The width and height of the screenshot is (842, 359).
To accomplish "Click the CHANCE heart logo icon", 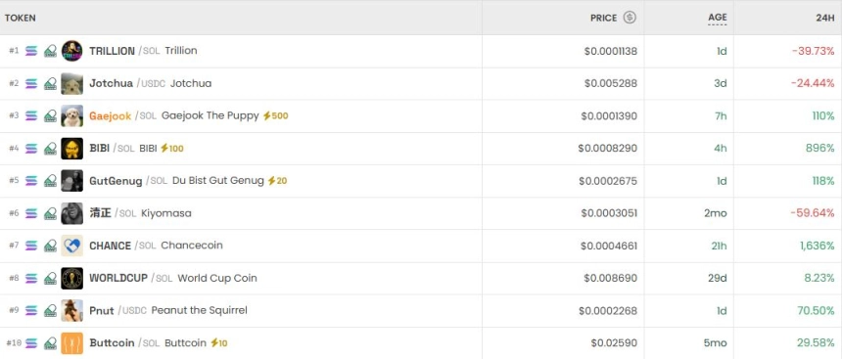I will click(x=71, y=246).
